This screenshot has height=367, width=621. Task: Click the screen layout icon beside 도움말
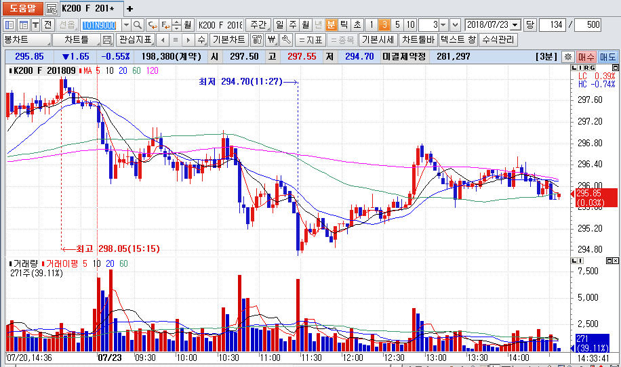pyautogui.click(x=52, y=8)
